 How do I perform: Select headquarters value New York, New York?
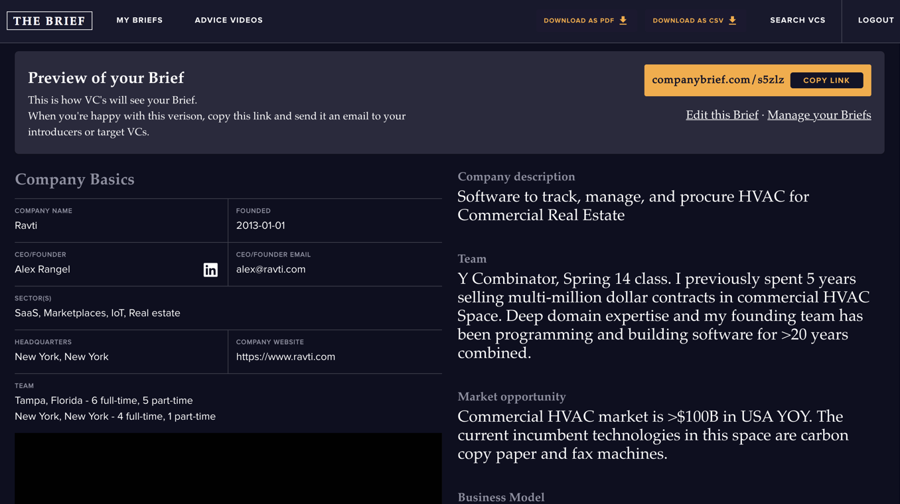(x=62, y=357)
